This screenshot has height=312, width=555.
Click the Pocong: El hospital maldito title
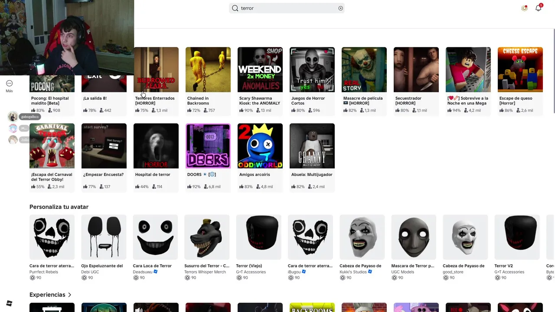pos(50,101)
